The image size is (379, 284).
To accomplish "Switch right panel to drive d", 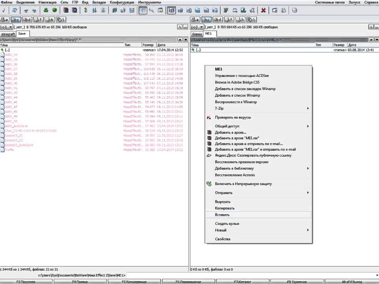I will (x=218, y=20).
